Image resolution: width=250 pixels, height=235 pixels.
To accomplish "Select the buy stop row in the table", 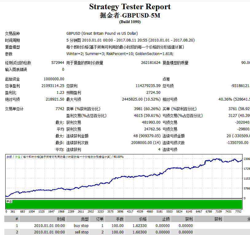I will click(82, 225).
